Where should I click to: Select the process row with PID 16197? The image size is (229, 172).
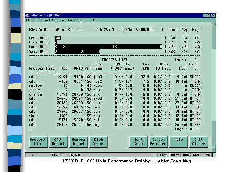[x=114, y=107]
